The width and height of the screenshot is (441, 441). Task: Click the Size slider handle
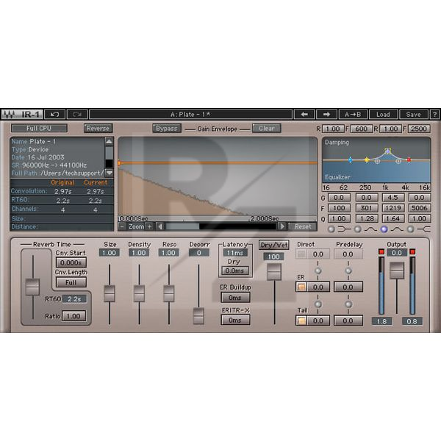coord(110,293)
